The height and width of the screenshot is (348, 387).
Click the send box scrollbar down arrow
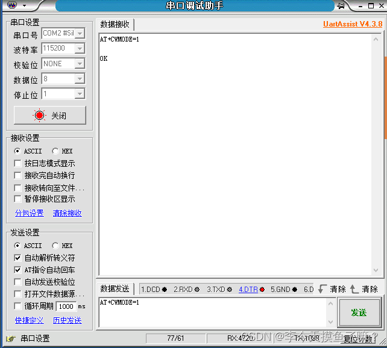pos(331,322)
